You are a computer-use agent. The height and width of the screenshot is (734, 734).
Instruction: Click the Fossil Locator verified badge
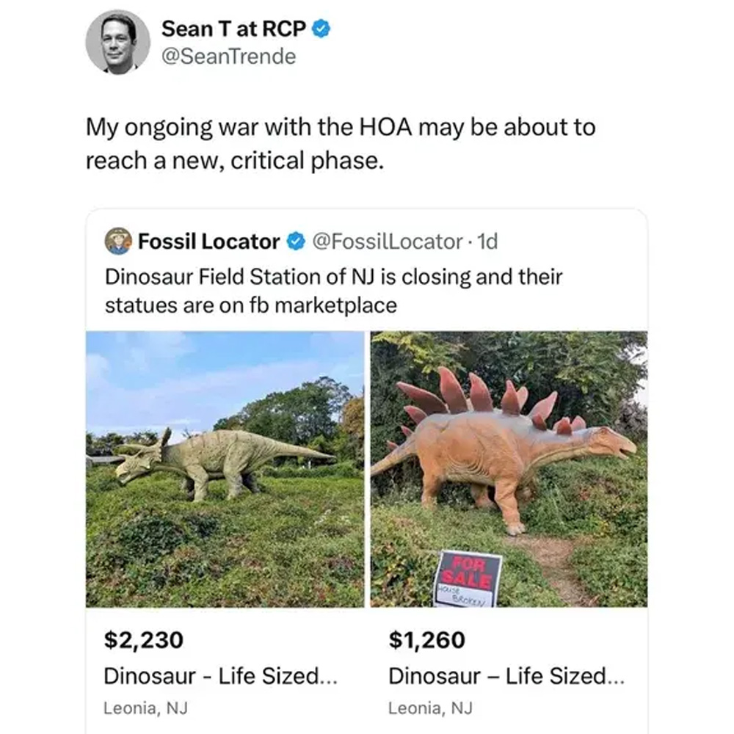295,241
